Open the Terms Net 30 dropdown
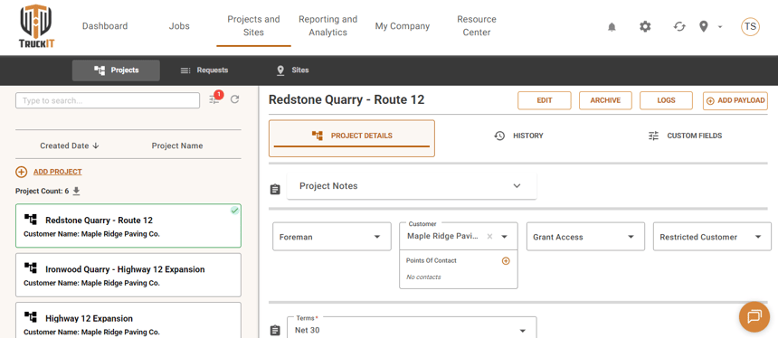The height and width of the screenshot is (338, 778). (412, 327)
